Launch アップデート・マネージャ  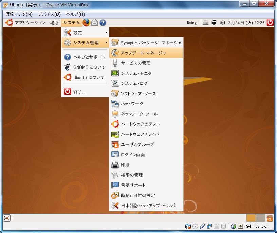[x=146, y=53]
